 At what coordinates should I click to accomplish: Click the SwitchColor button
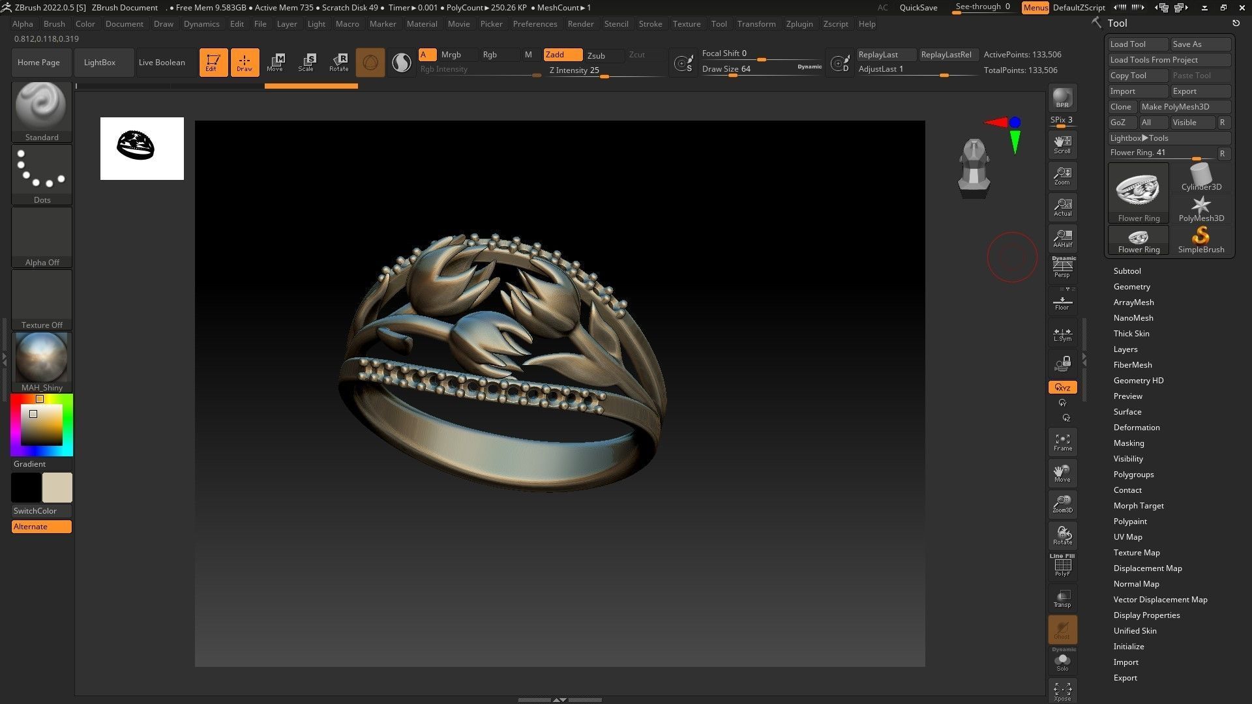point(42,511)
